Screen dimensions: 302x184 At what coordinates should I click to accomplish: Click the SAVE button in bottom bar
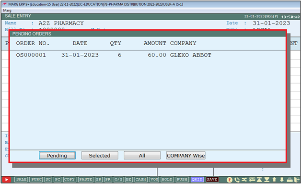(212, 180)
